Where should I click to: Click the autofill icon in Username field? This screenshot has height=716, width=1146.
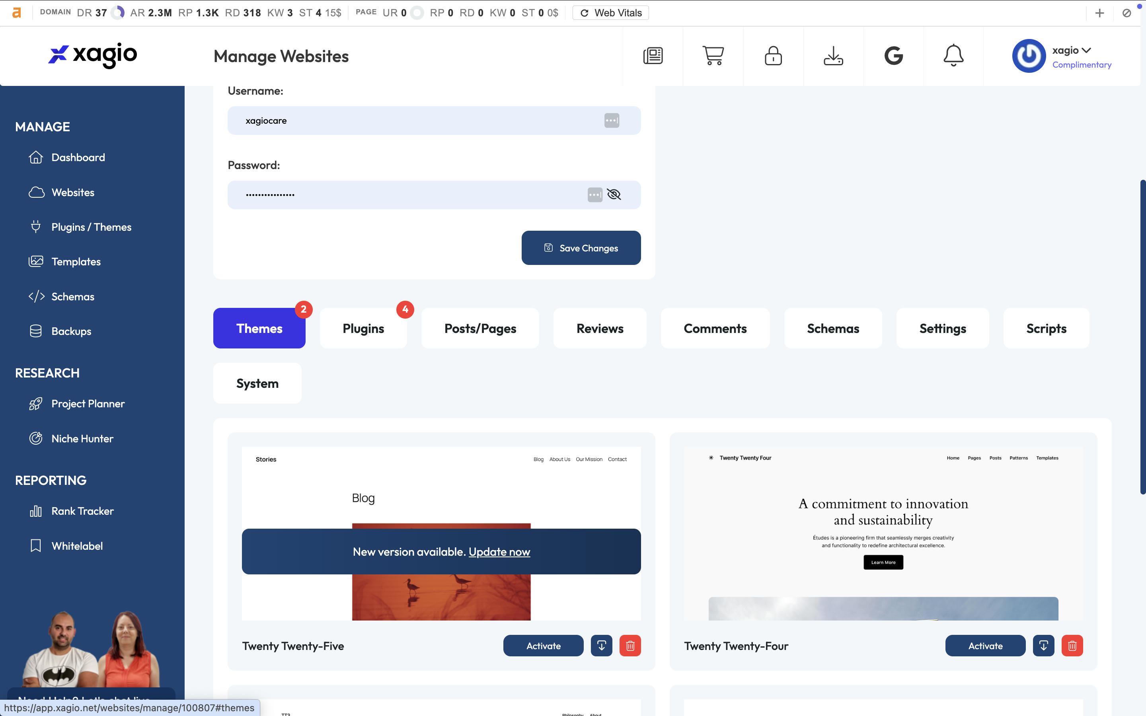611,120
